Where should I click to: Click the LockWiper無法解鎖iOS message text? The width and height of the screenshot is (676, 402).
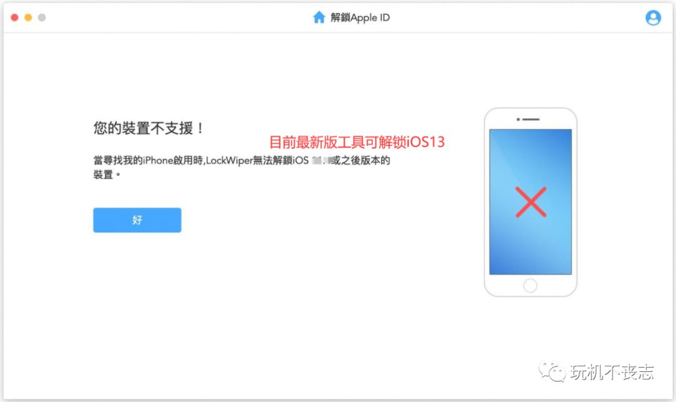point(257,160)
